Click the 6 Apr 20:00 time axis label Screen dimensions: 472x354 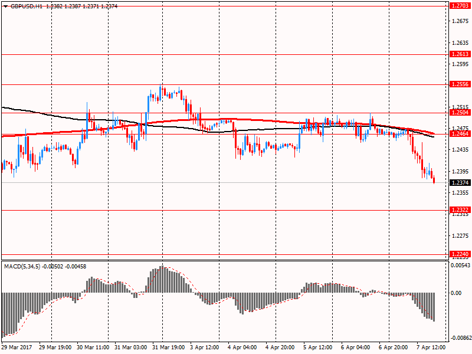[x=393, y=348]
